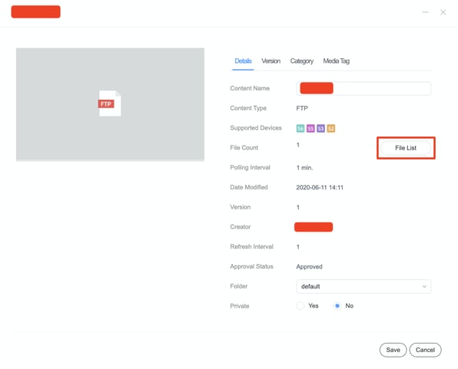Screen dimensions: 458x369
Task: Minimize the dialog window
Action: pyautogui.click(x=425, y=12)
